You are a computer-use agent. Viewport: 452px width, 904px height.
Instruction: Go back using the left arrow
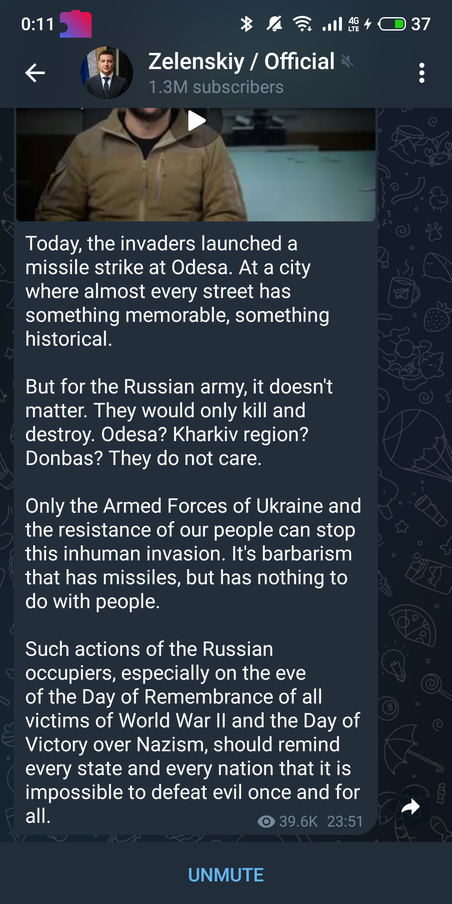tap(35, 73)
